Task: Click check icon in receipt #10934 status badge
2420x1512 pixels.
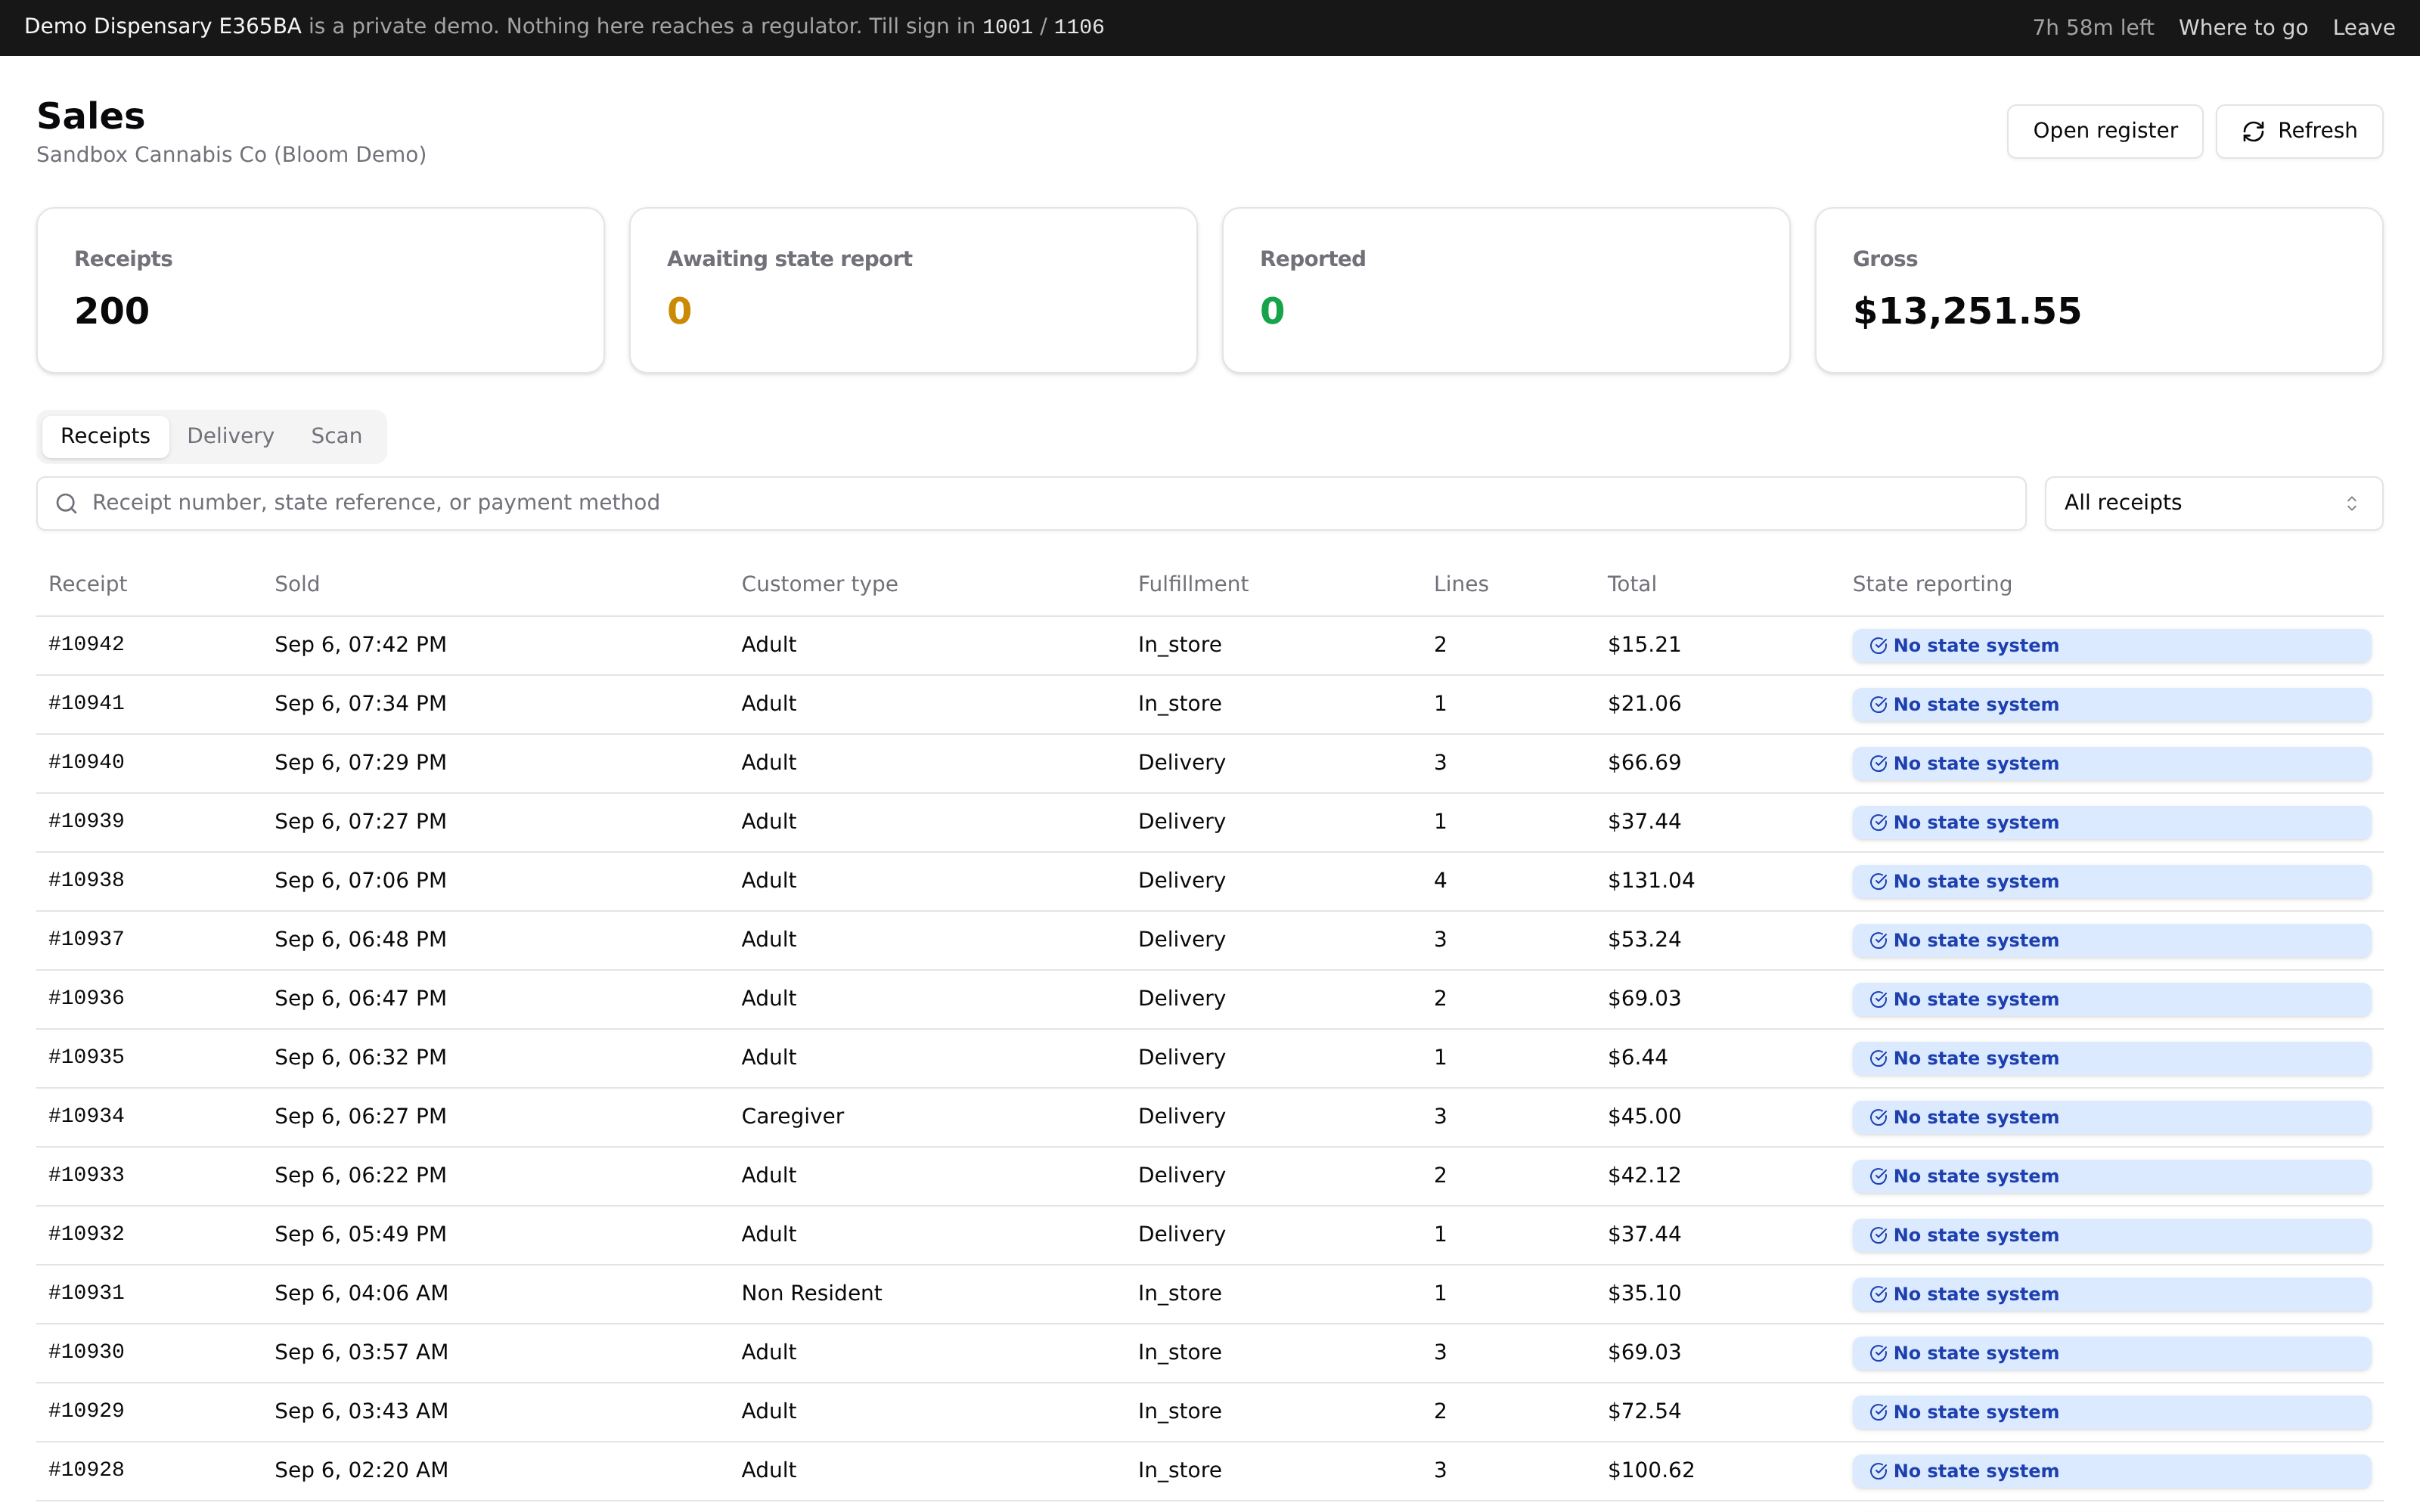Action: pos(1878,1118)
